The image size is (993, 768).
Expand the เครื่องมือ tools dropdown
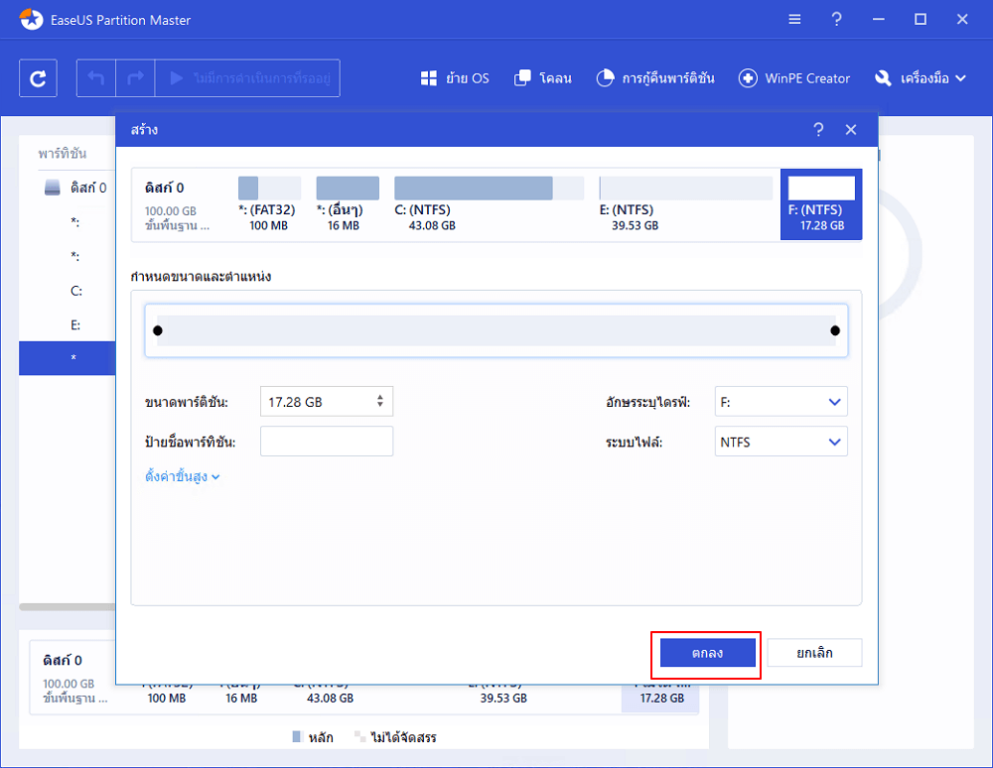(x=921, y=78)
